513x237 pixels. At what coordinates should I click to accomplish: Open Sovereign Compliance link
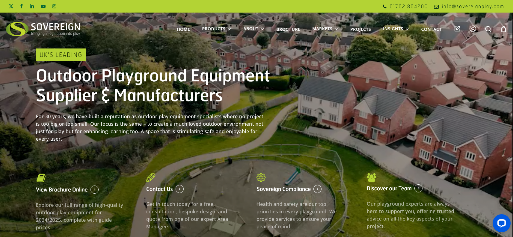tap(283, 189)
